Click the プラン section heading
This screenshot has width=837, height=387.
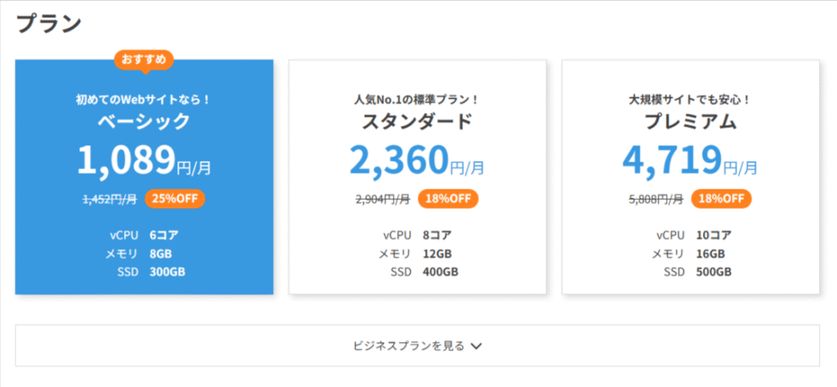pyautogui.click(x=49, y=24)
